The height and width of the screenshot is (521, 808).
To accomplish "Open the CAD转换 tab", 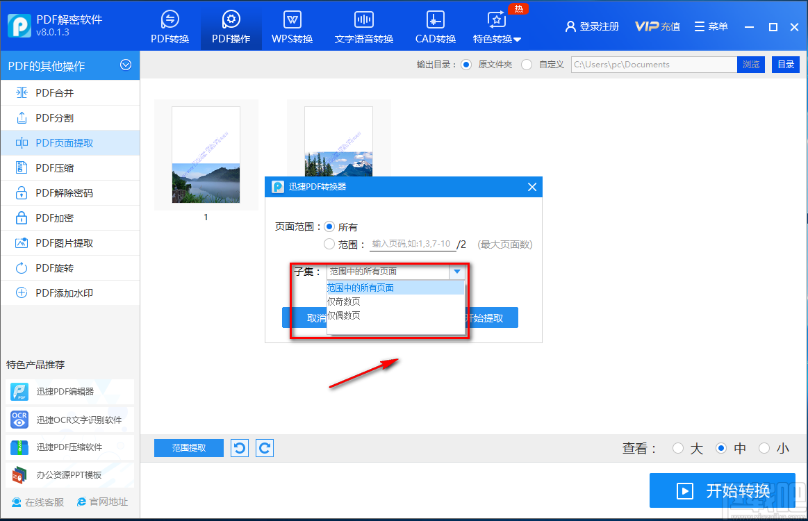I will pyautogui.click(x=435, y=26).
